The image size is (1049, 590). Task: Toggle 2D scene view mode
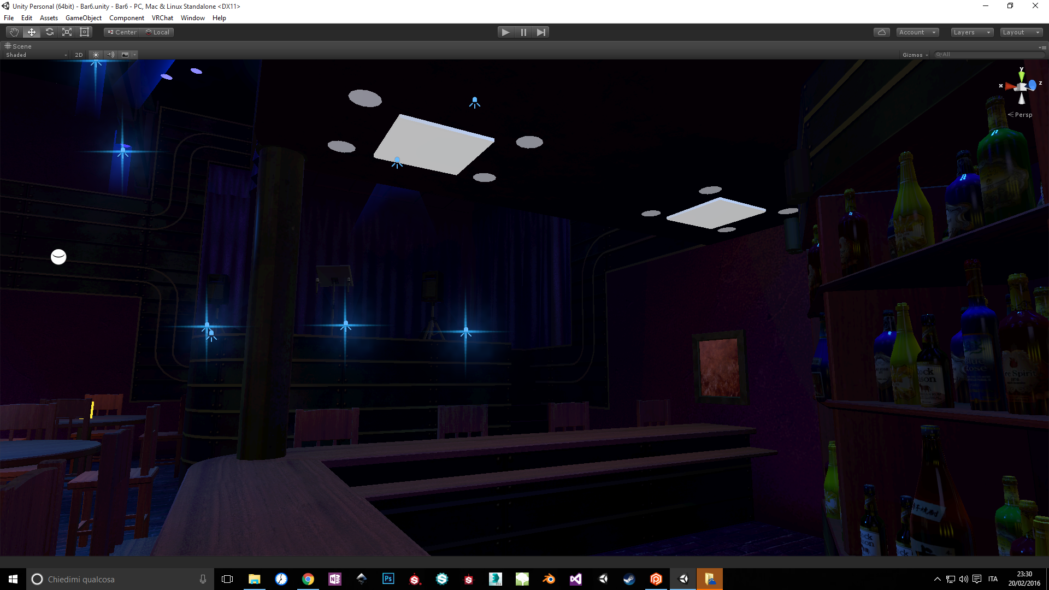click(79, 55)
